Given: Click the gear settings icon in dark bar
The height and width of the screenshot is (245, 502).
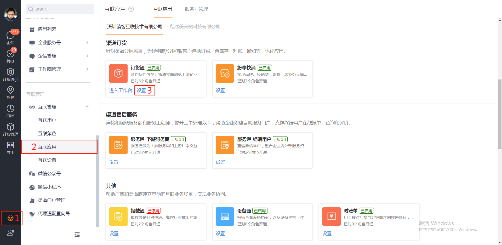Looking at the screenshot, I should click(10, 218).
